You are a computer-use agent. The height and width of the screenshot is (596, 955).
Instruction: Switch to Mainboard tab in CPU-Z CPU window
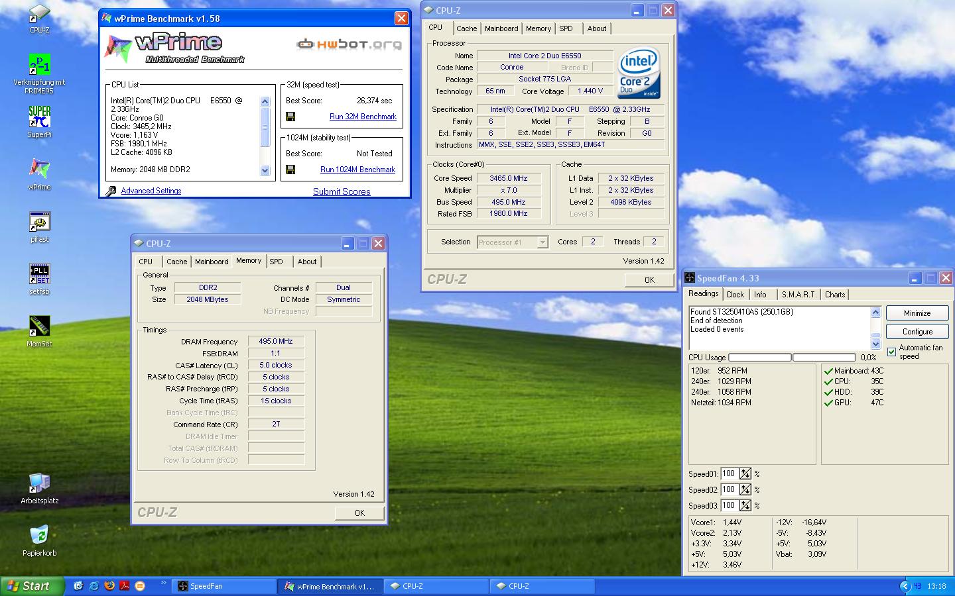pyautogui.click(x=501, y=28)
